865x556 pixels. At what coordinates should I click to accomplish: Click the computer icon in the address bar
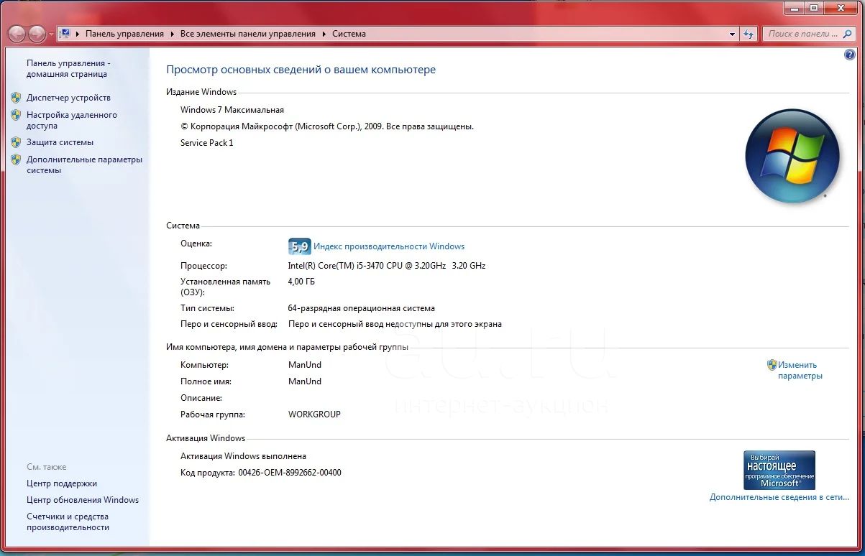(65, 34)
